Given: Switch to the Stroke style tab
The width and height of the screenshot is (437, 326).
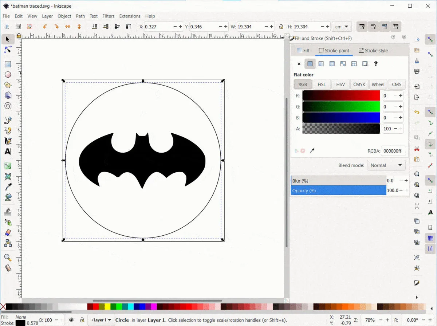Looking at the screenshot, I should (x=373, y=51).
